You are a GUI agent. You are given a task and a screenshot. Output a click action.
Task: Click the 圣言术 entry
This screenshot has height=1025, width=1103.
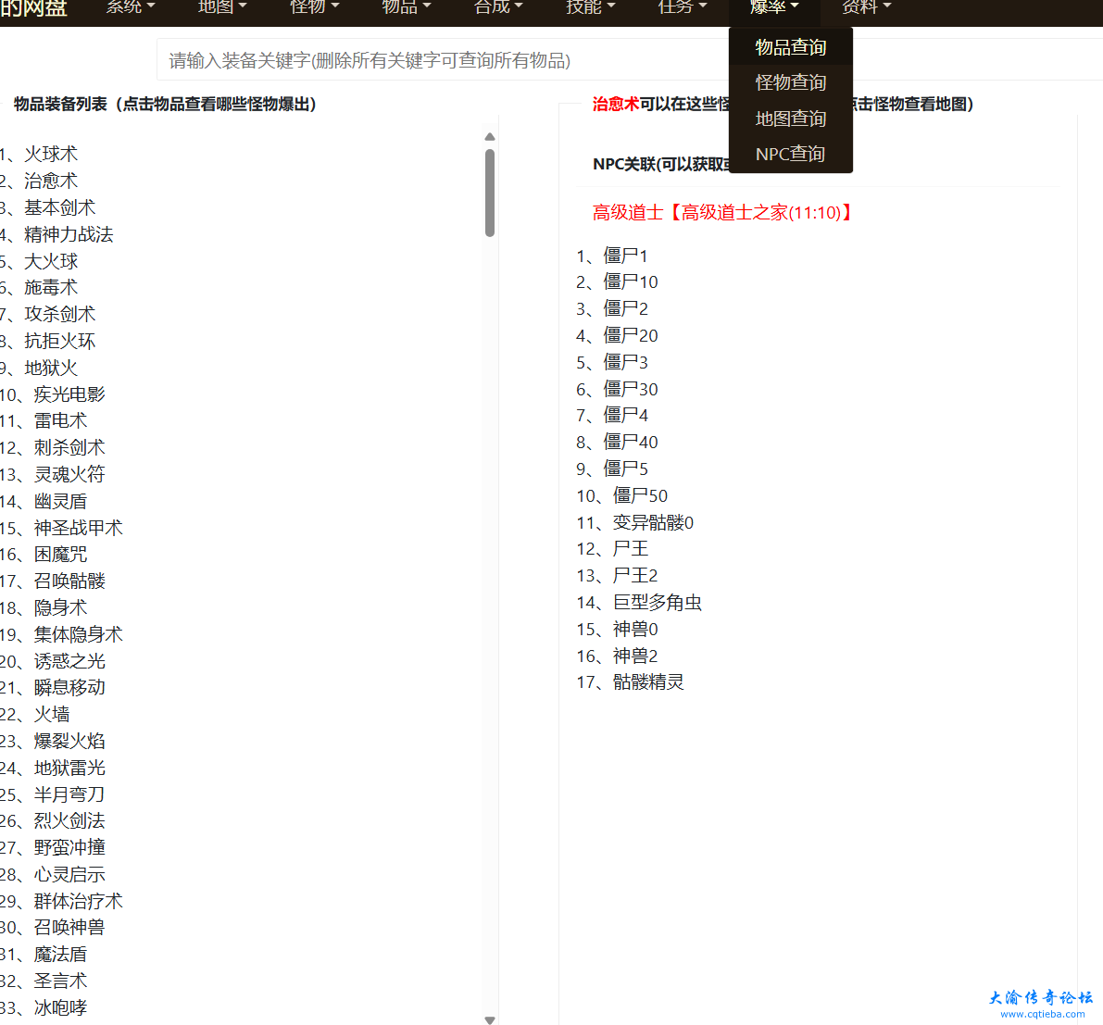point(60,981)
